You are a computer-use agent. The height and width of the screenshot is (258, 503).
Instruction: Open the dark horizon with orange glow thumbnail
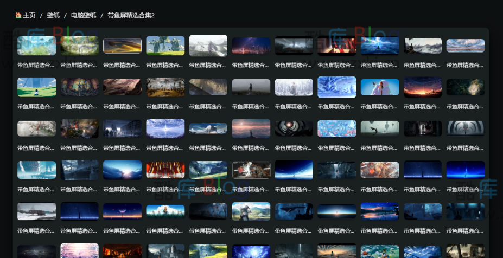click(x=336, y=211)
